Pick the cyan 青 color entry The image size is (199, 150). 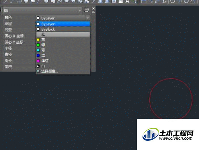63,50
